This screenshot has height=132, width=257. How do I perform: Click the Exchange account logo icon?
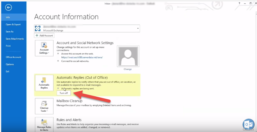pos(38,28)
